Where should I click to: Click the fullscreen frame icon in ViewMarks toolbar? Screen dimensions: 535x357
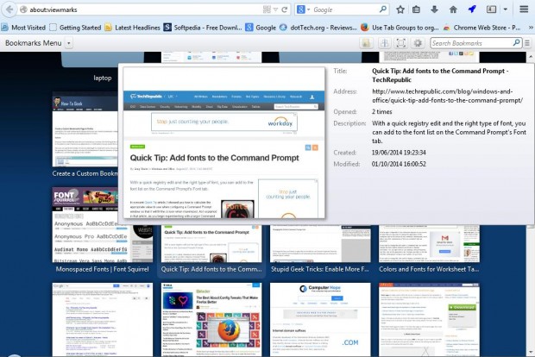pos(400,43)
